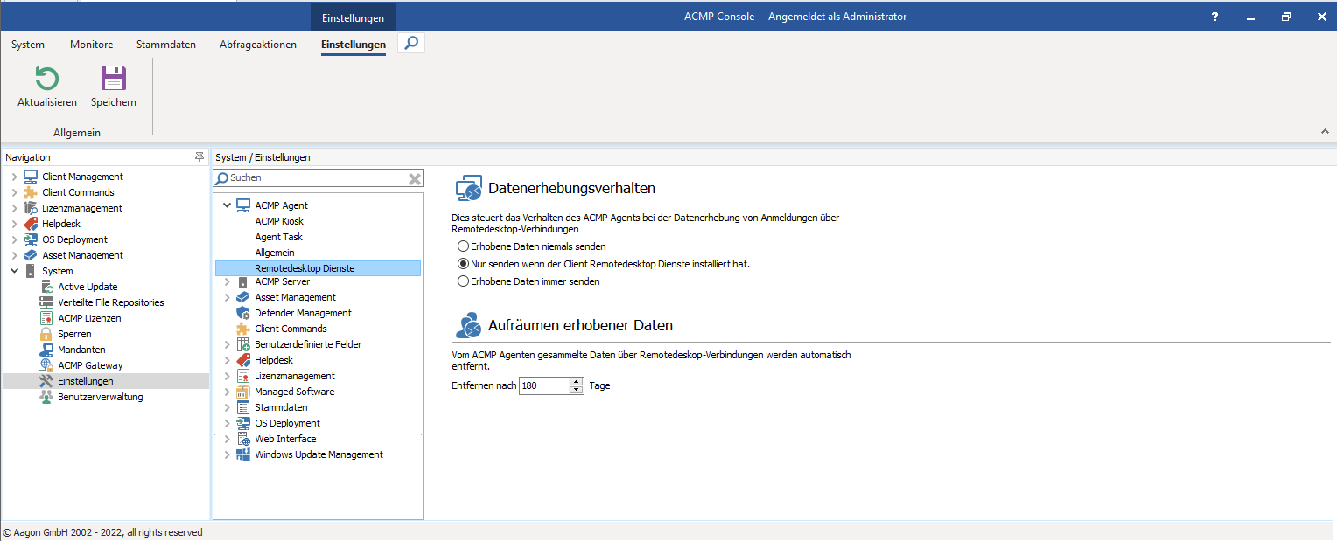Open ACMP Kiosk settings
Viewport: 1337px width, 541px height.
[279, 221]
